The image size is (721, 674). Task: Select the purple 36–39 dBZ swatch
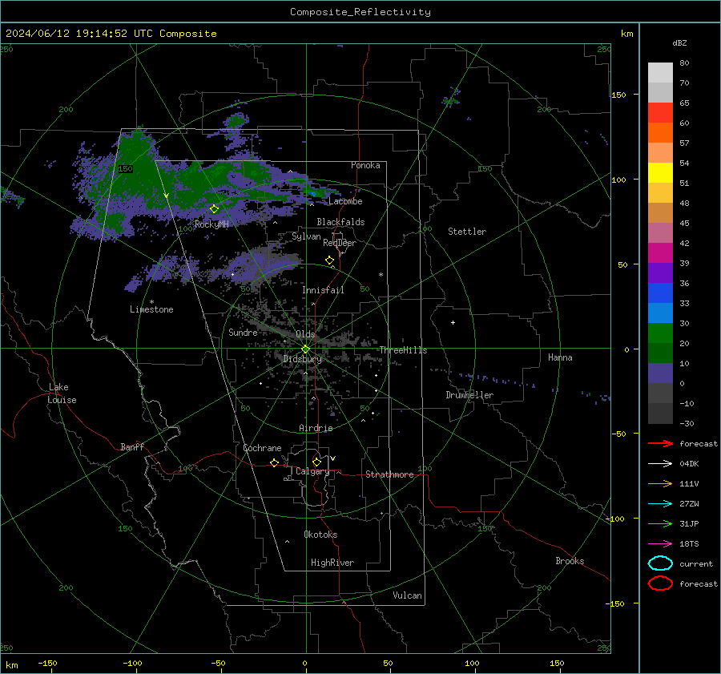(x=660, y=273)
